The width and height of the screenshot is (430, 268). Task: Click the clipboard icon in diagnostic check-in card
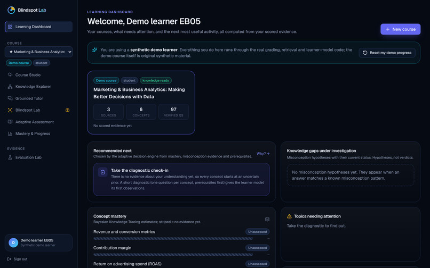(102, 172)
